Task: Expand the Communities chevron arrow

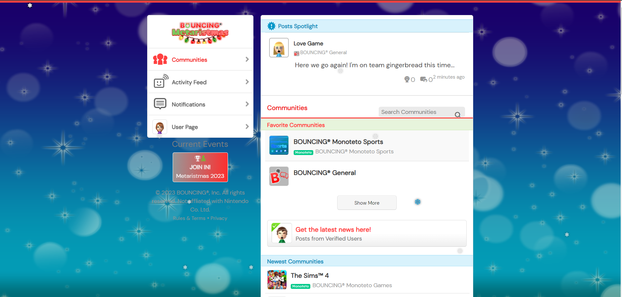Action: click(x=247, y=59)
